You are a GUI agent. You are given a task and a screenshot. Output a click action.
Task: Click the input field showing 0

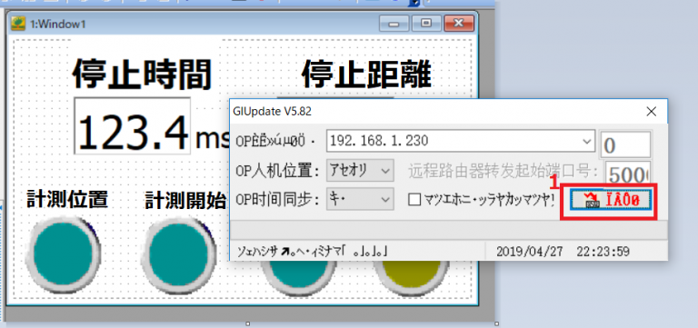click(x=625, y=145)
